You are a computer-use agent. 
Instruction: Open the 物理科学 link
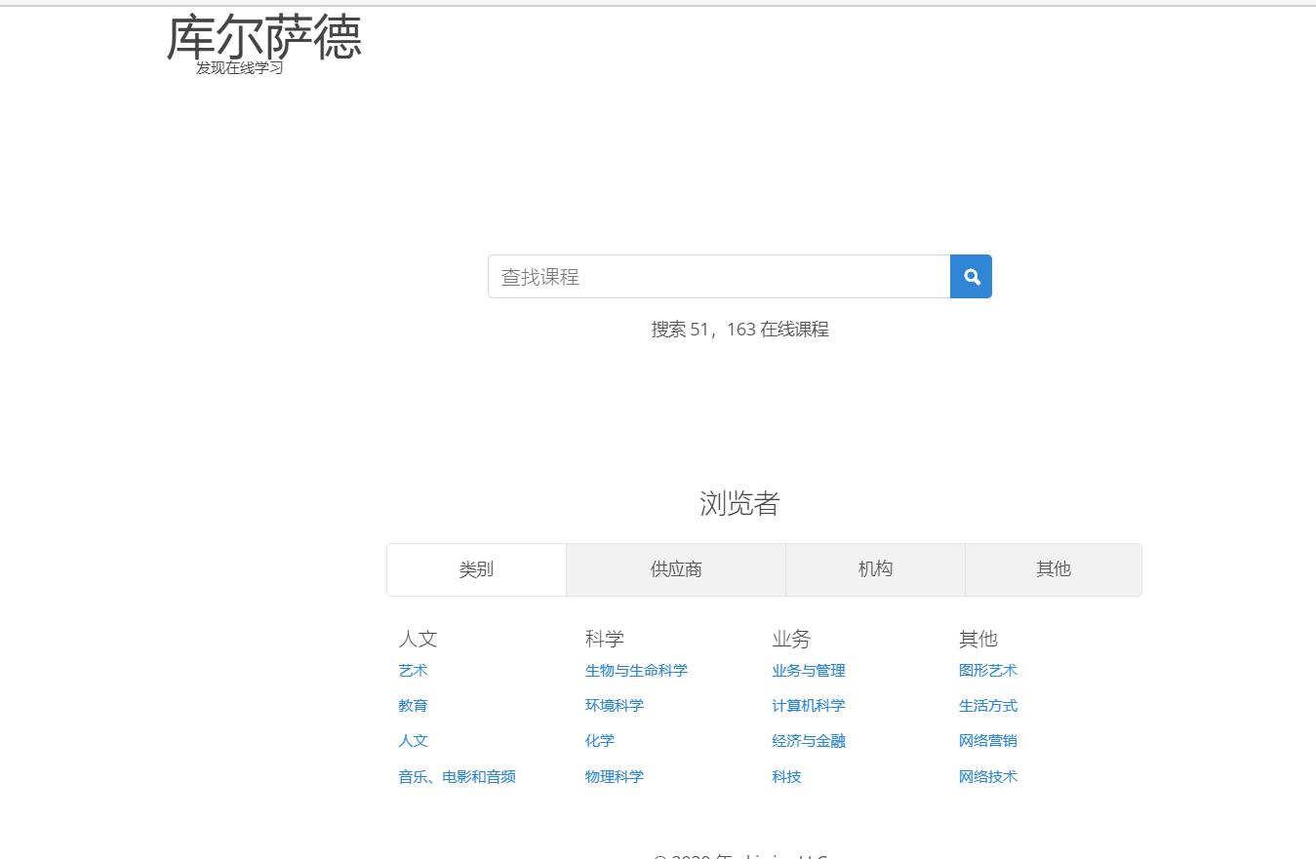pos(614,776)
